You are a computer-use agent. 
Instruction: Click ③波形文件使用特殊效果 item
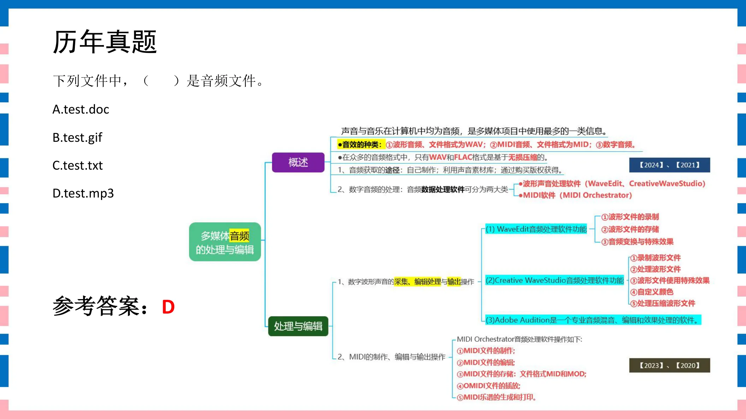(x=670, y=280)
